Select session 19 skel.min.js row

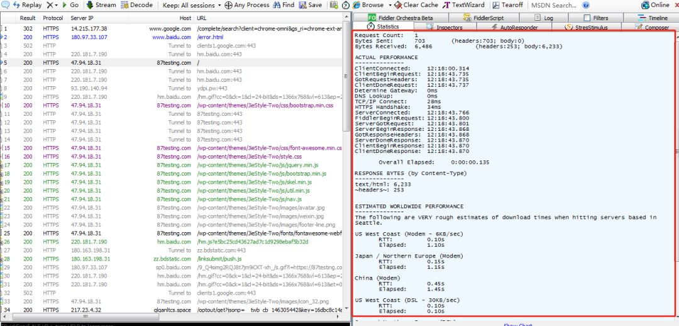(x=172, y=182)
